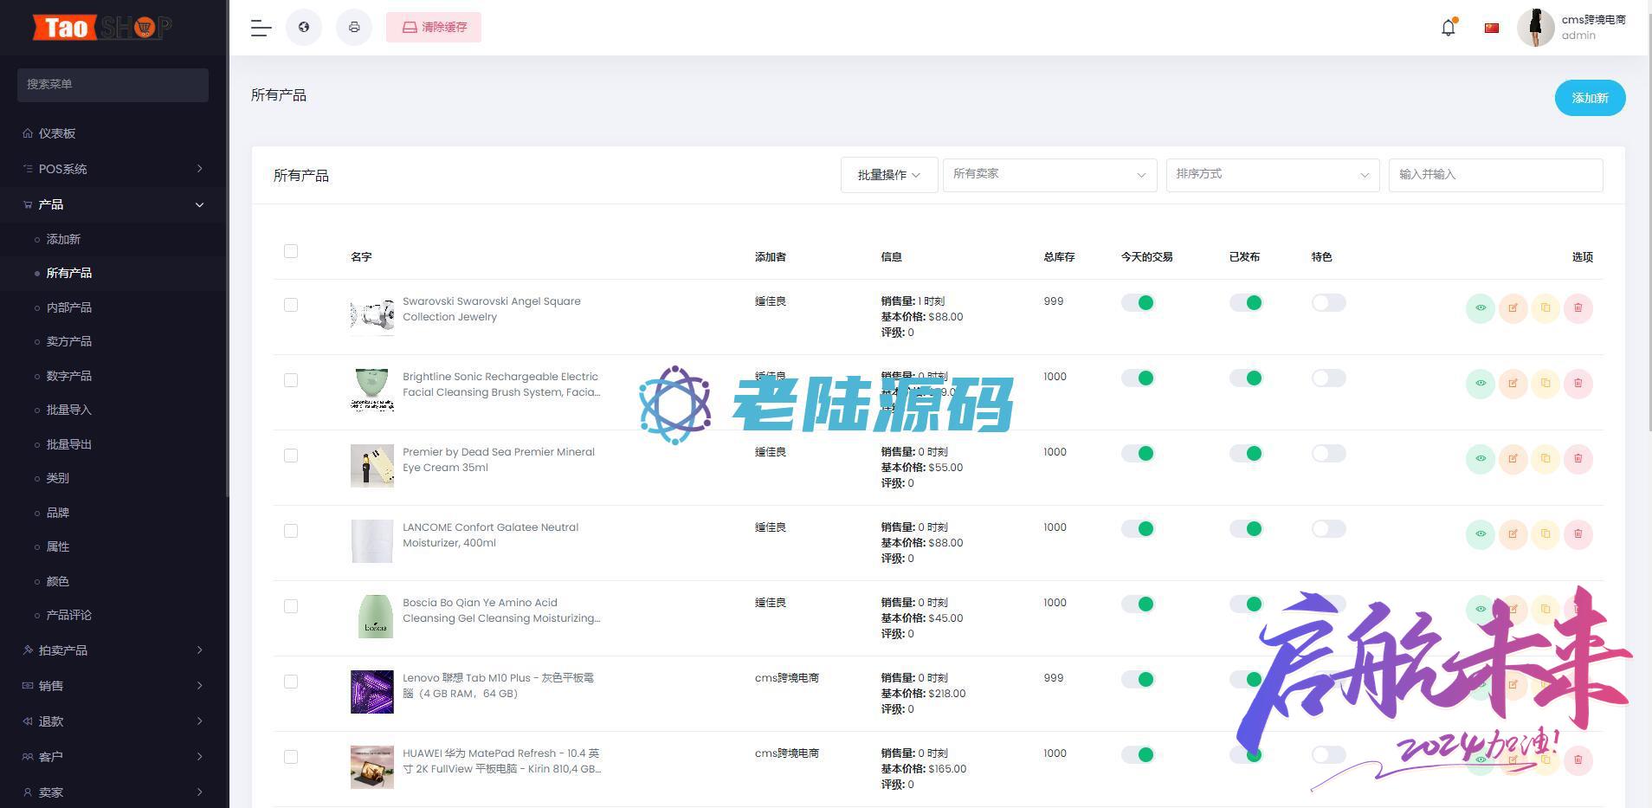Open the 所有卖家 seller filter dropdown

coord(1049,175)
